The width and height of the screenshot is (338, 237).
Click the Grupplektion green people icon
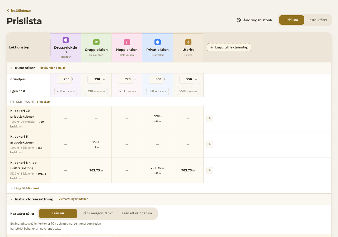point(96,42)
